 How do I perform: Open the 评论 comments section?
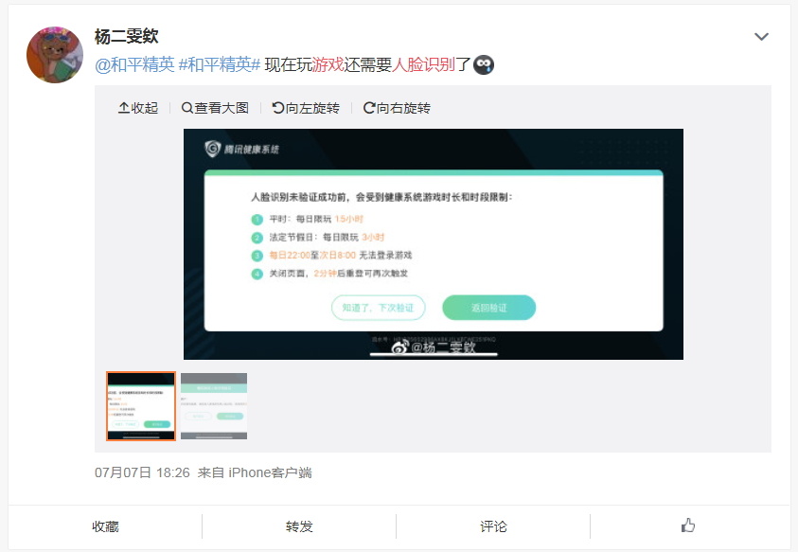point(493,526)
